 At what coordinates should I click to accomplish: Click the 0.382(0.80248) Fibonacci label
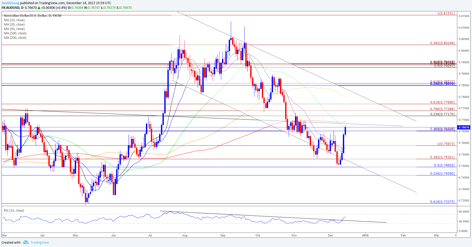click(443, 43)
